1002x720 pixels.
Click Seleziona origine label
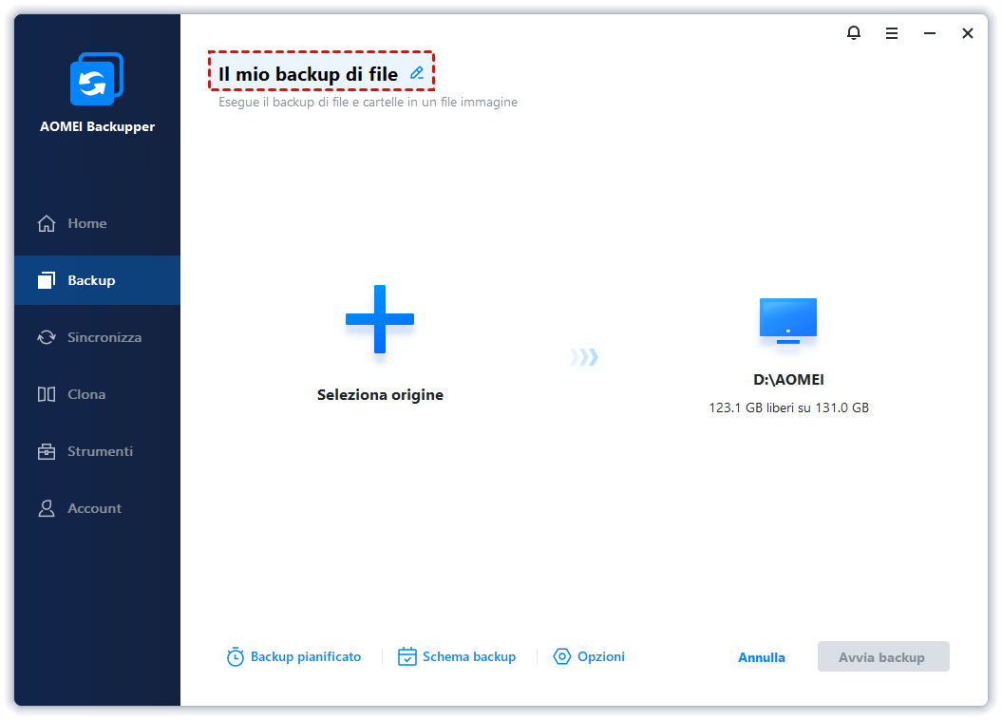point(380,395)
